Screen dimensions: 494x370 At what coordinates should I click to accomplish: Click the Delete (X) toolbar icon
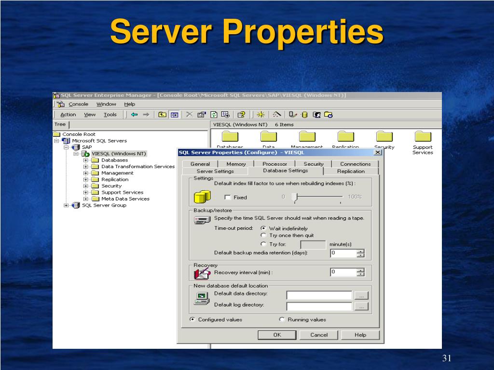189,115
